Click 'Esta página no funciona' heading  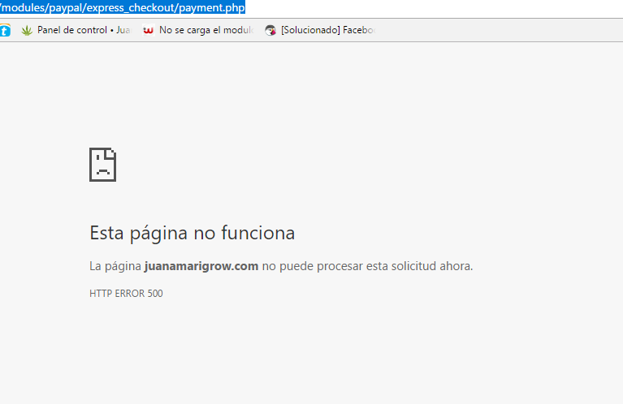[x=193, y=233]
